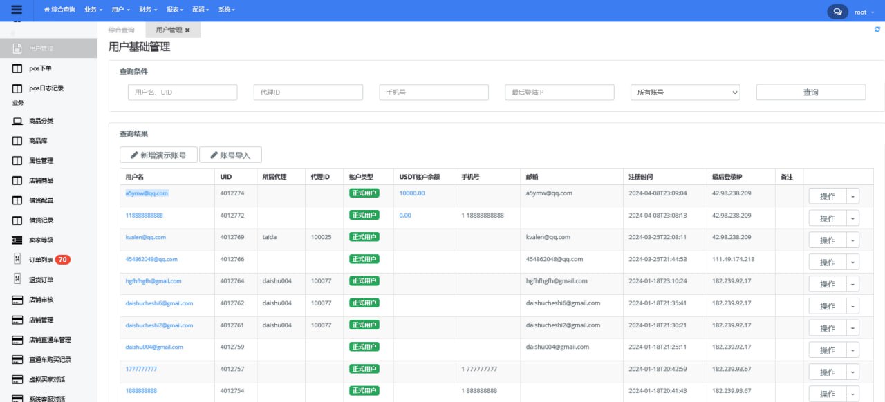Open the 财务 menu in top bar
The height and width of the screenshot is (402, 885).
(148, 10)
